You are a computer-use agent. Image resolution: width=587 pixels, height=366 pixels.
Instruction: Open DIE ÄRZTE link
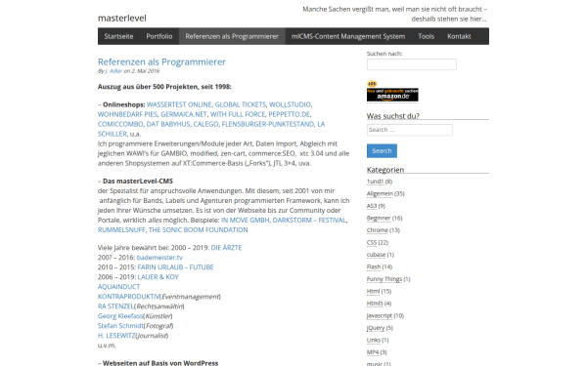click(226, 248)
